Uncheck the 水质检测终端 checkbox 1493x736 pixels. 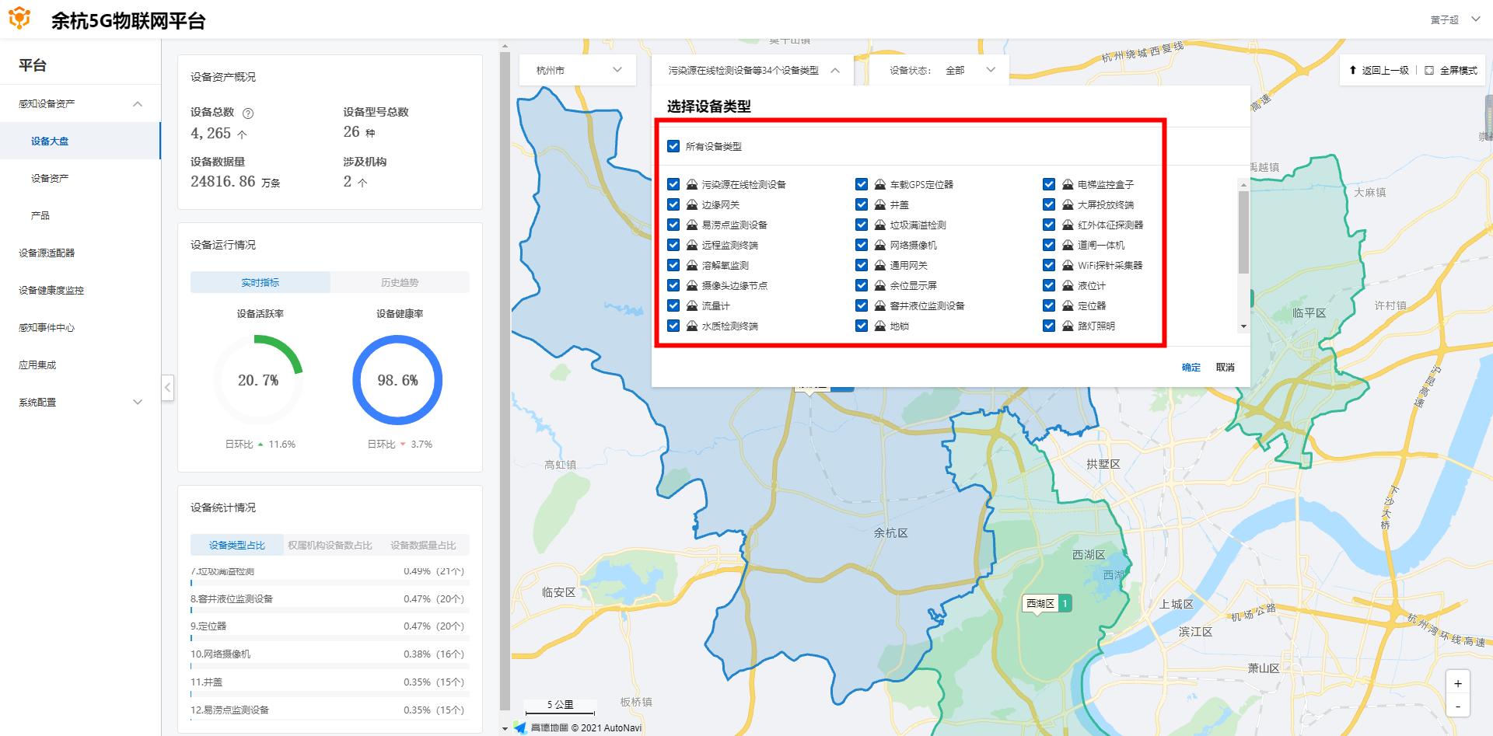(673, 326)
